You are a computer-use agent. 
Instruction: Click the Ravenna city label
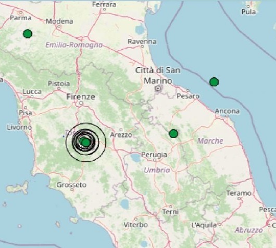tap(142, 42)
